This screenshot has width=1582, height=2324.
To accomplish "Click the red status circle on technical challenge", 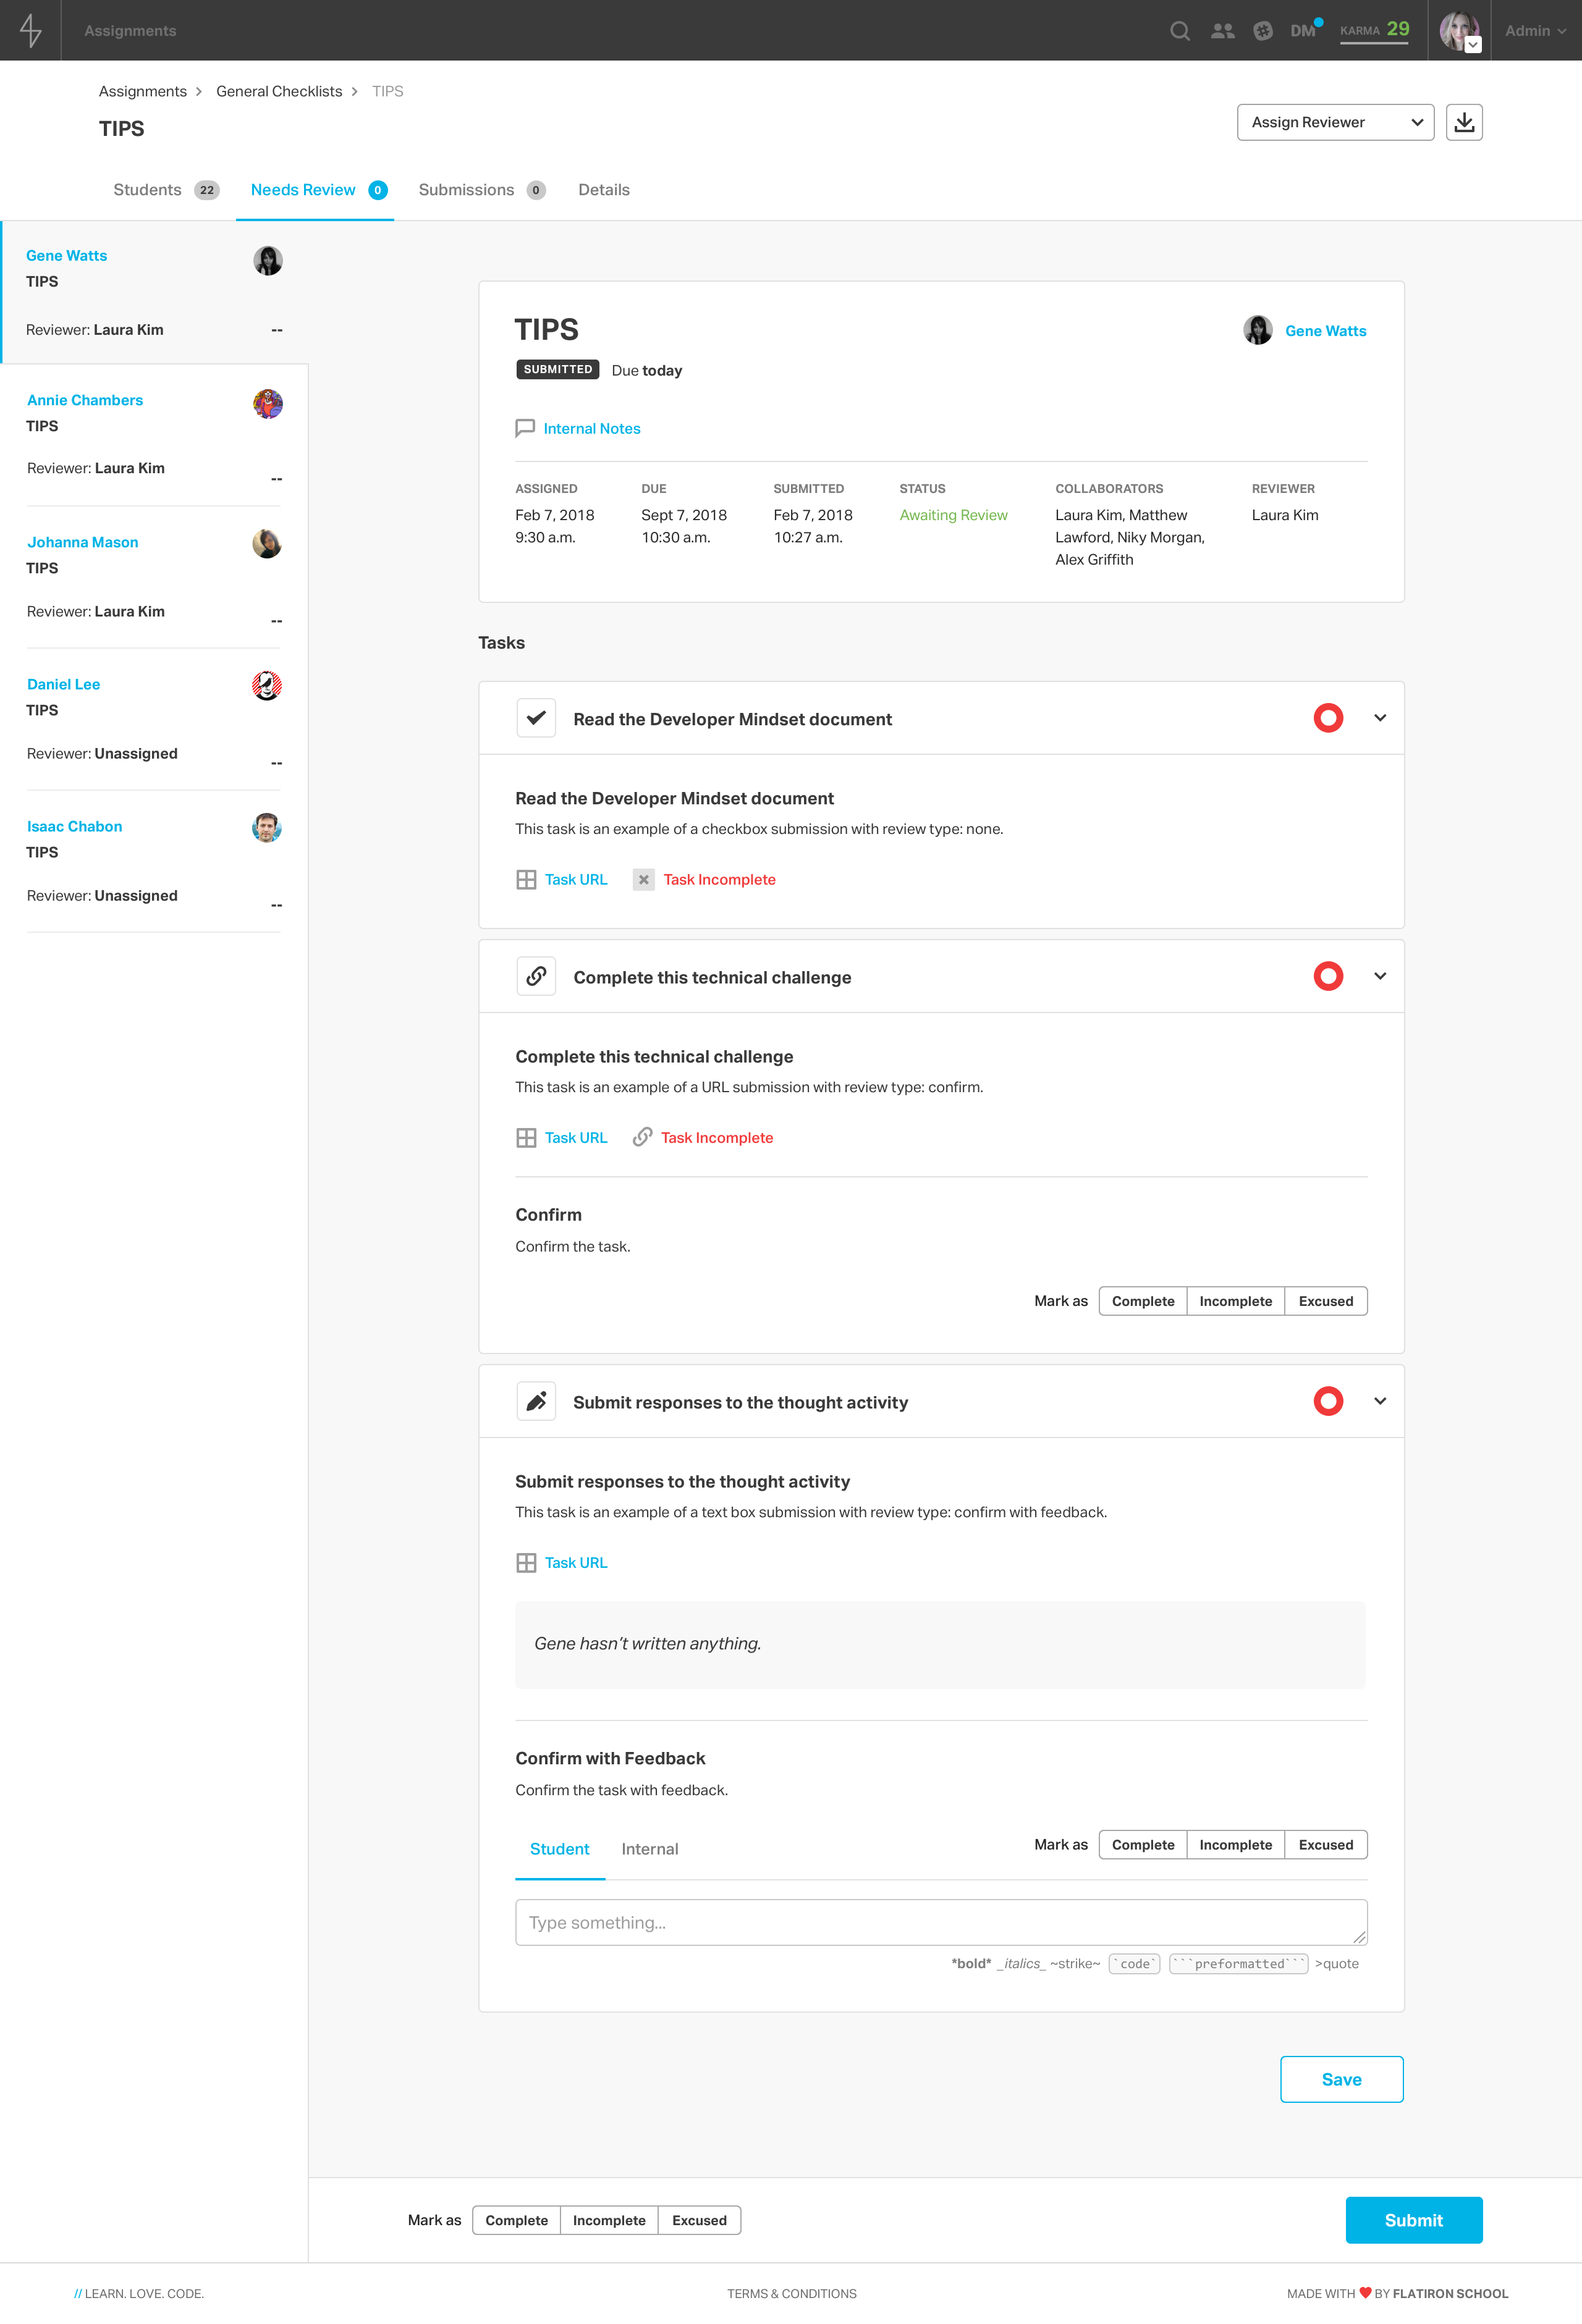I will (x=1328, y=976).
